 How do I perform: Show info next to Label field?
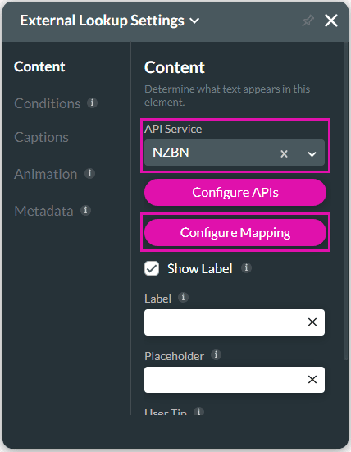(183, 297)
